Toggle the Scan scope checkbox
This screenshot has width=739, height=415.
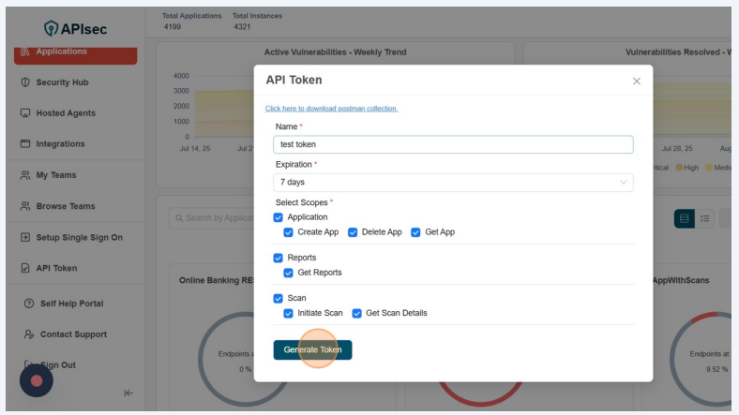coord(279,298)
